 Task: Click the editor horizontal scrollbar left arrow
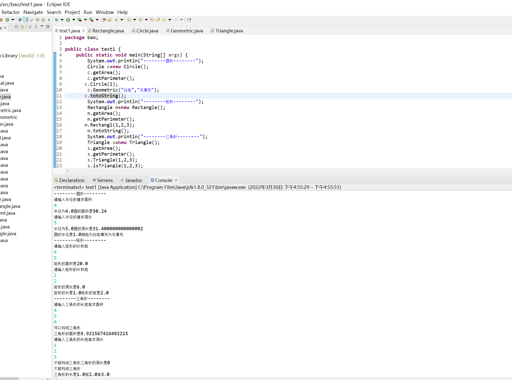(x=68, y=171)
